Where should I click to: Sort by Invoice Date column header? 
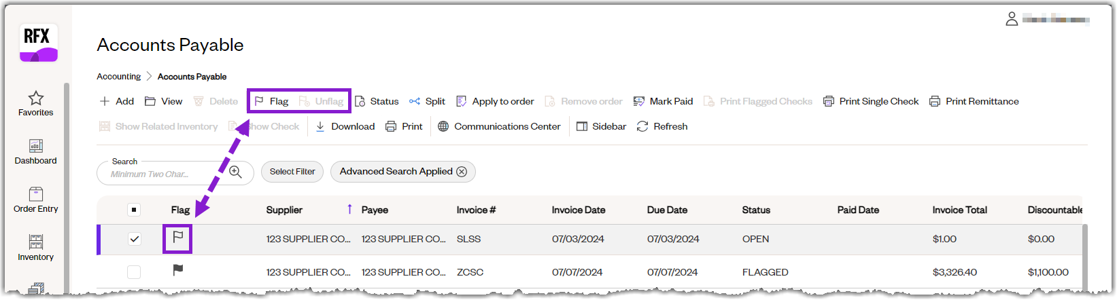pos(579,210)
